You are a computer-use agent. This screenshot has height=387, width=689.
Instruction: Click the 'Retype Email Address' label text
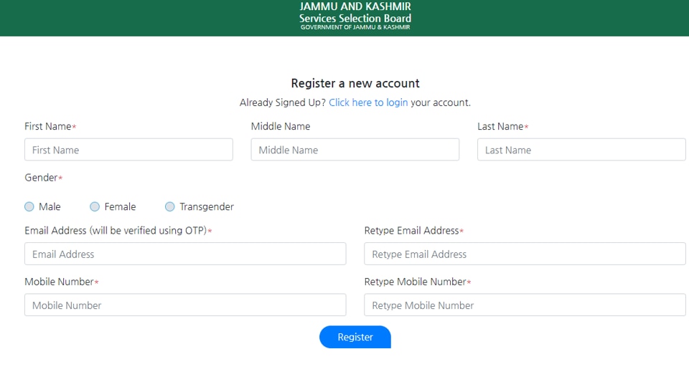pyautogui.click(x=411, y=231)
